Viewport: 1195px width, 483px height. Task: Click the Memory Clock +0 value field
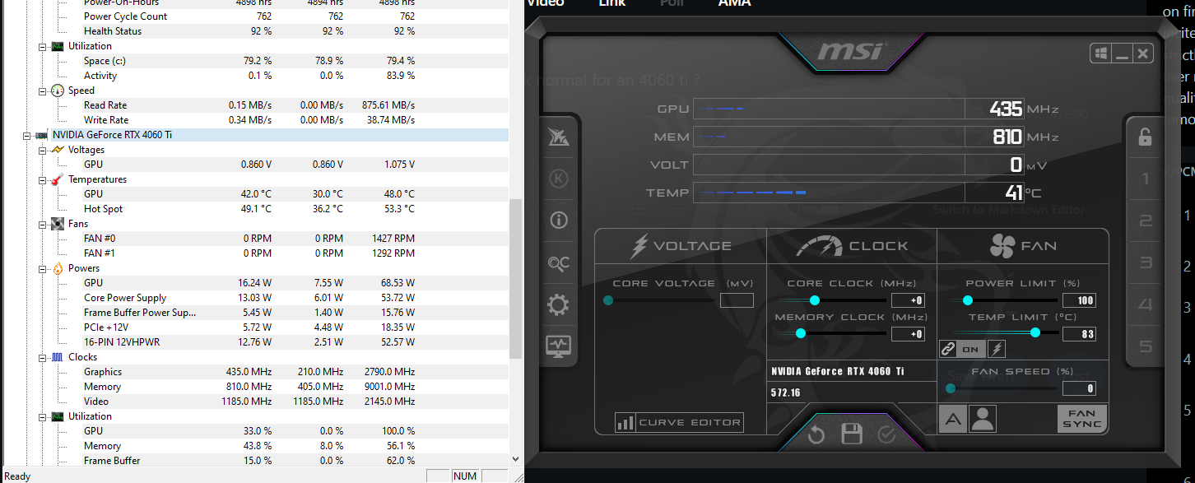pos(908,334)
